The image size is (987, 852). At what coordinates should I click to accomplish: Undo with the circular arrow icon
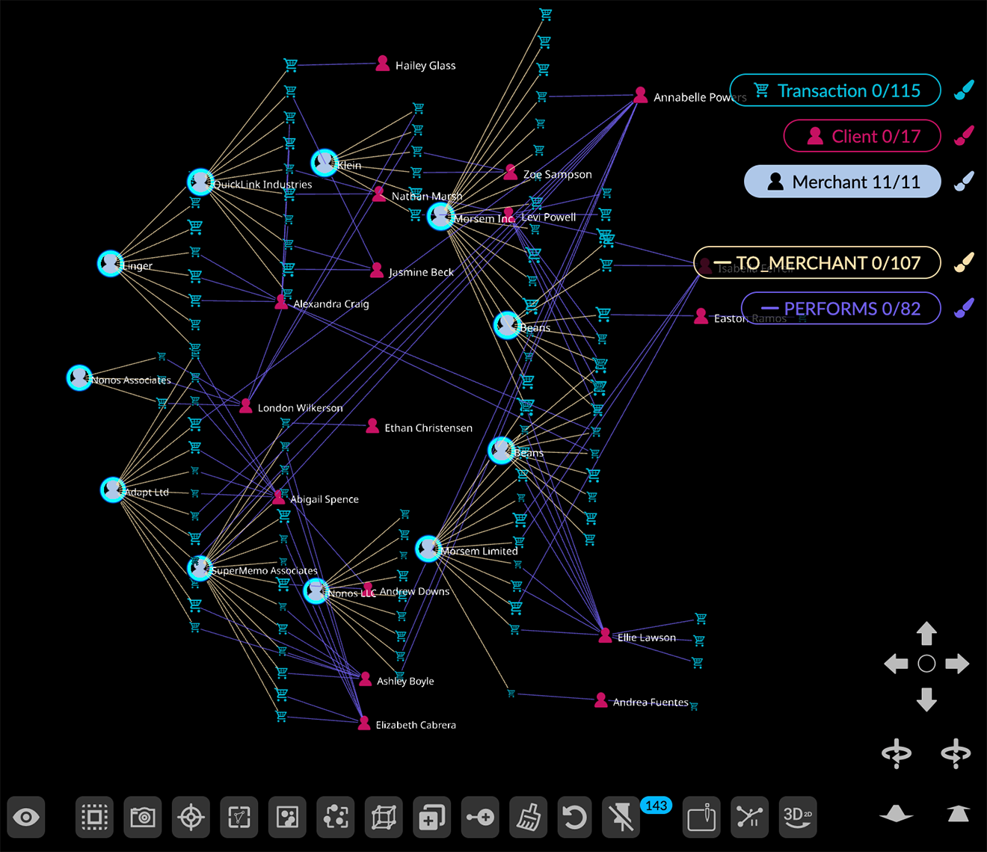[x=574, y=817]
